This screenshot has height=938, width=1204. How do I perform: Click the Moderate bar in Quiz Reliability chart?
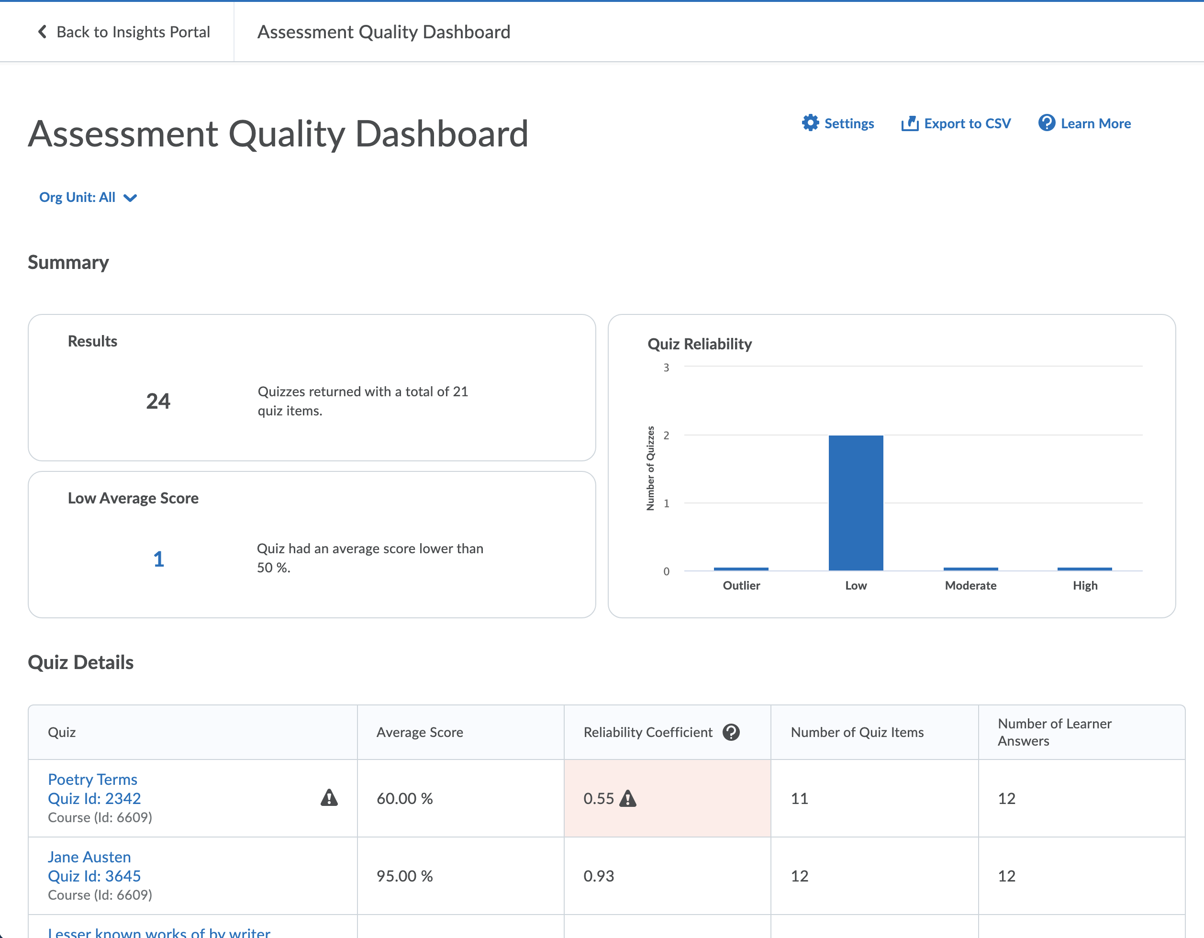[x=970, y=569]
